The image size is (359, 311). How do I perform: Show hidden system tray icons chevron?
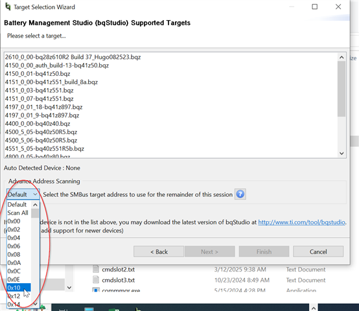314,308
